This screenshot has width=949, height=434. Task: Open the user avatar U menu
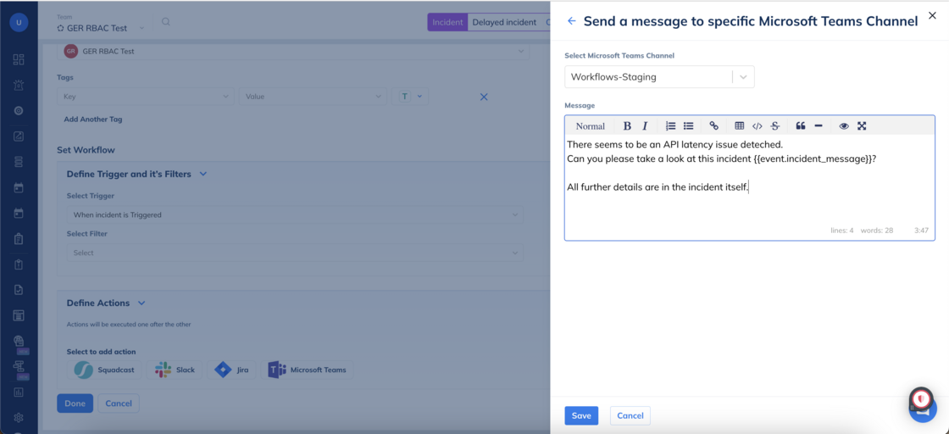pyautogui.click(x=19, y=22)
